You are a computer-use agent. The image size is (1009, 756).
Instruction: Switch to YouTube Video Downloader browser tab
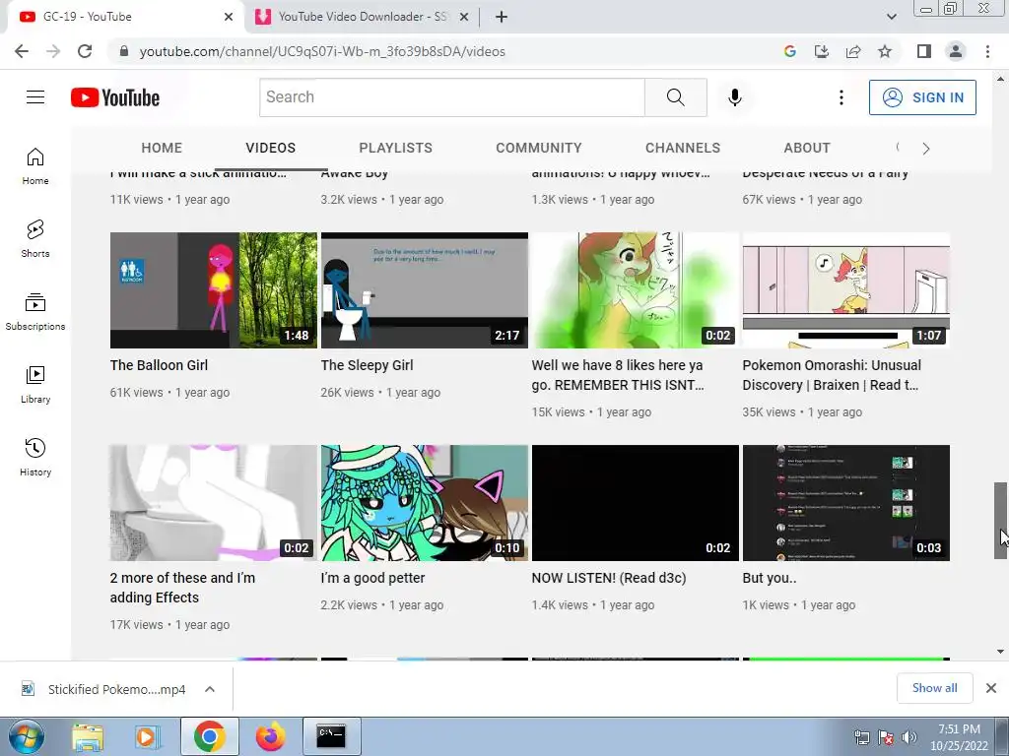362,17
